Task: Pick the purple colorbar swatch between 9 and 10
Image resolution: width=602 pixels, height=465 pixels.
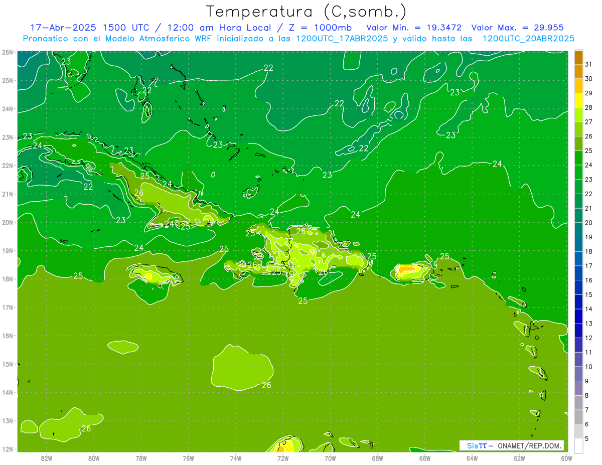Action: click(x=578, y=374)
